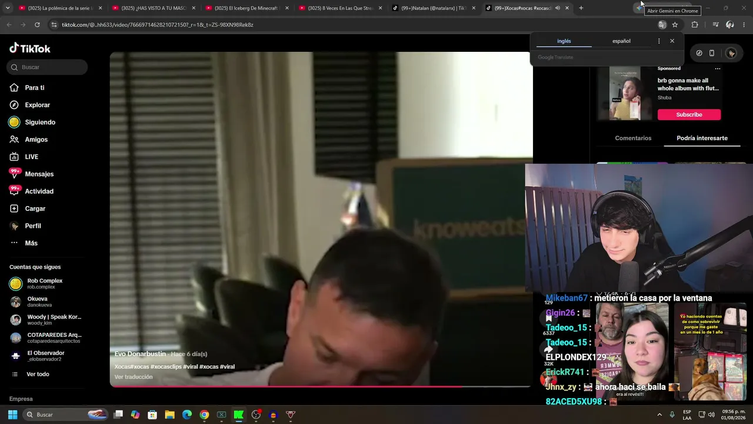Open Gemini in Chrome
The image size is (753, 424).
click(x=639, y=8)
